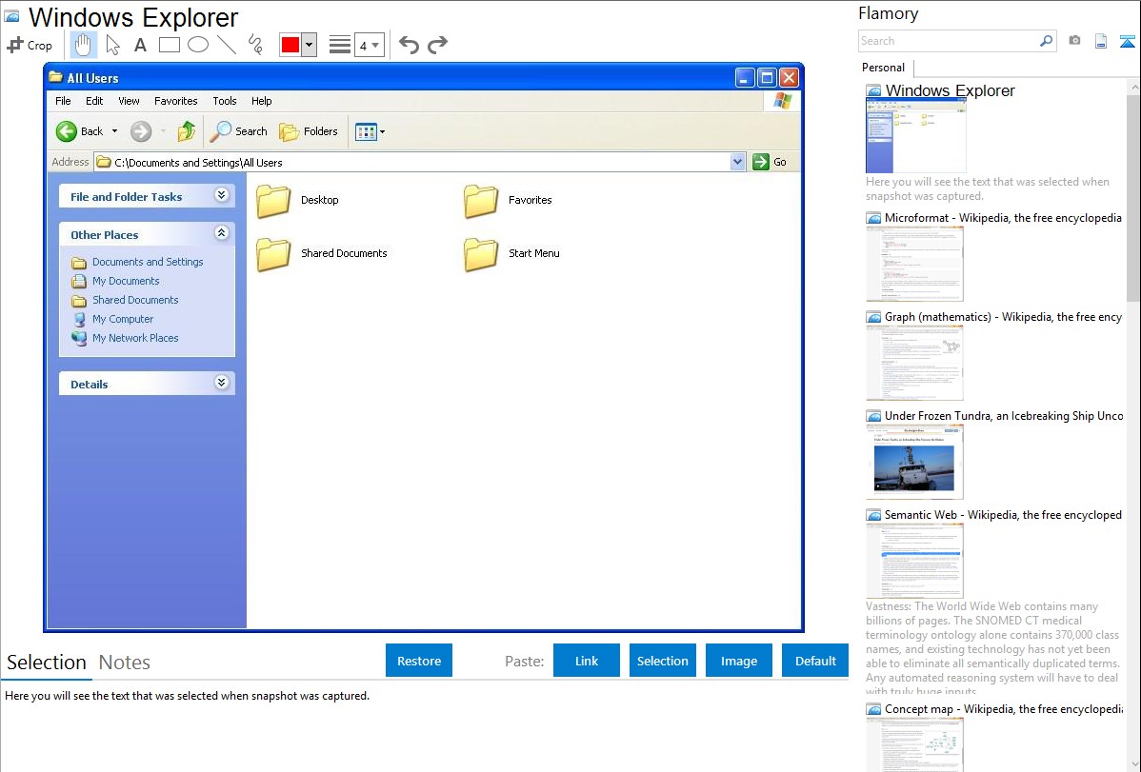Click the Restore button
The height and width of the screenshot is (772, 1141).
(x=419, y=661)
